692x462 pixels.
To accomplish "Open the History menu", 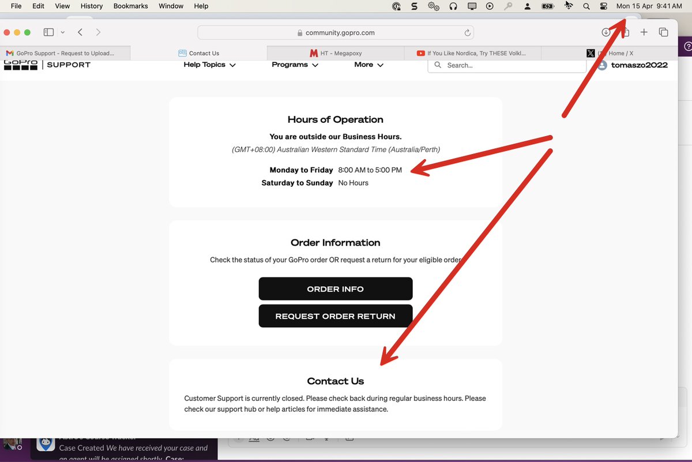I will (x=92, y=6).
